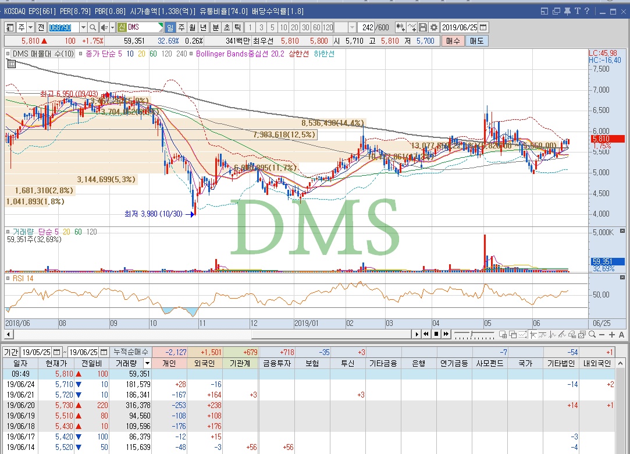Image resolution: width=630 pixels, height=454 pixels.
Task: Click the duplicate window icon in title bar
Action: 556,11
